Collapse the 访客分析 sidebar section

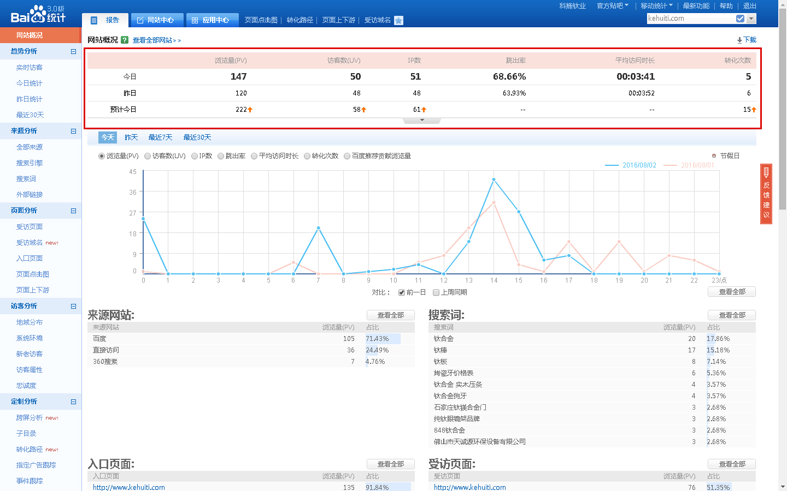[73, 306]
